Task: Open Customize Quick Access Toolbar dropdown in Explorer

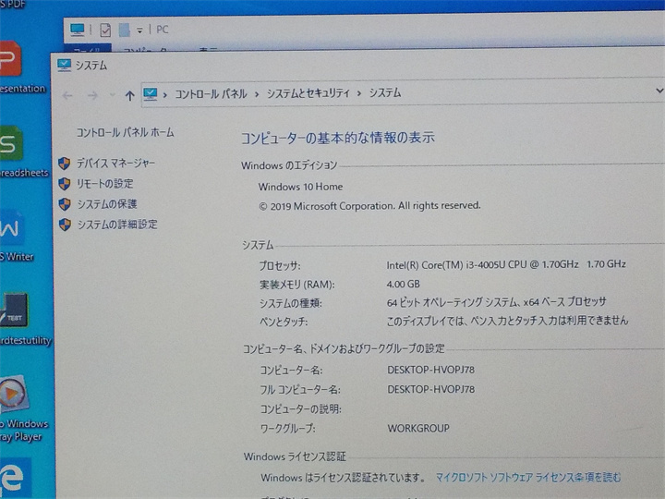Action: (139, 30)
